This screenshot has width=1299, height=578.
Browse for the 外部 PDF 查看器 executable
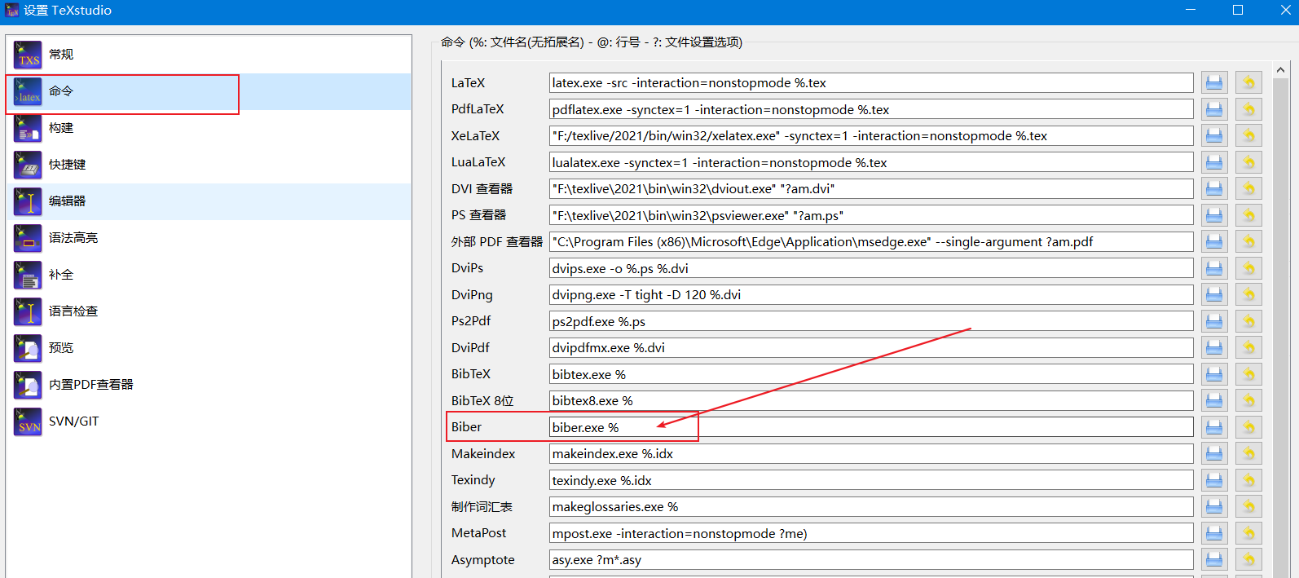[x=1214, y=241]
